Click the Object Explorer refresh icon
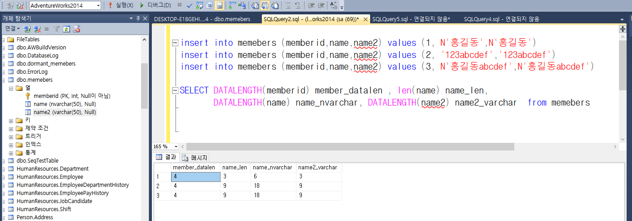Viewport: 632px width, 221px height. pyautogui.click(x=66, y=29)
